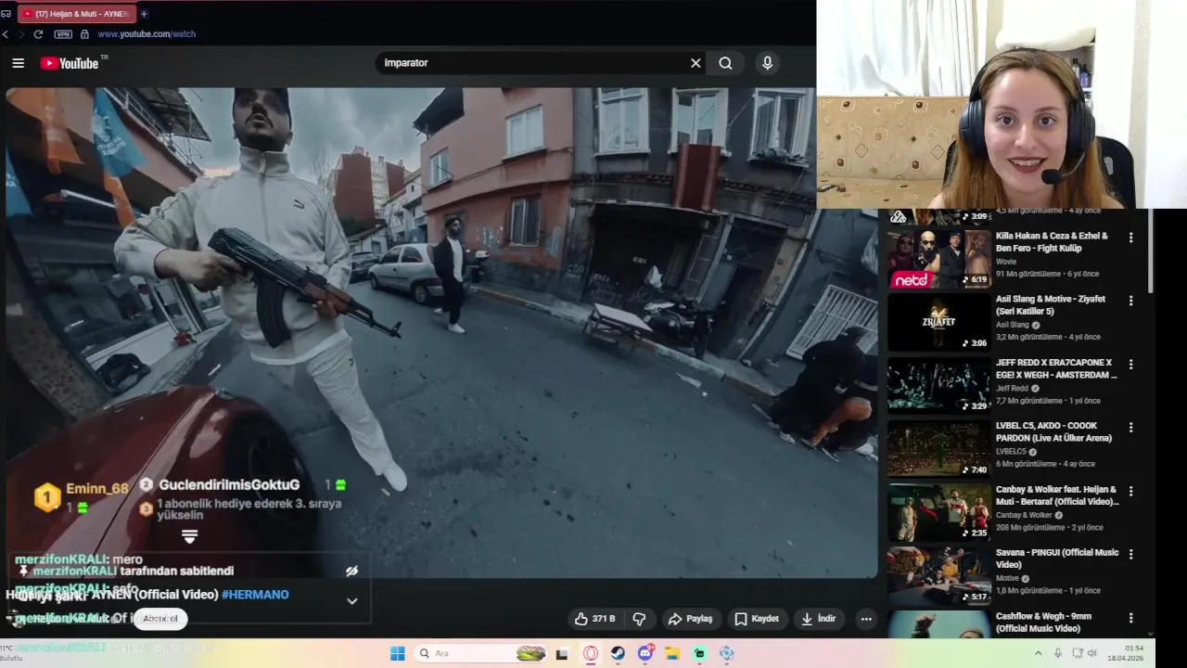Open the YouTube hamburger guide menu
The width and height of the screenshot is (1187, 668).
pos(18,63)
